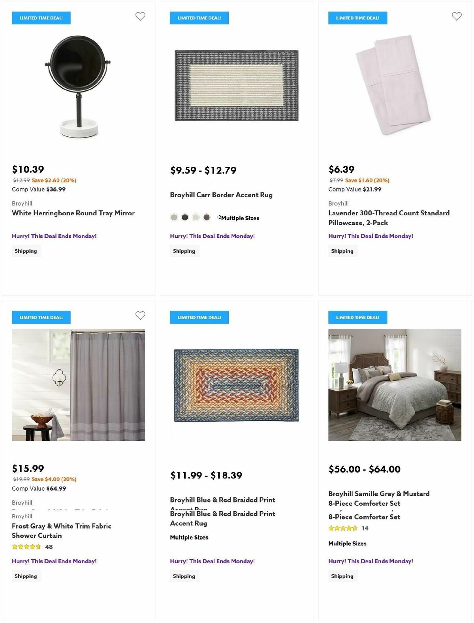Image resolution: width=474 pixels, height=623 pixels.
Task: Open the Samille Gray & Mustard Comforter Set listing
Action: coord(379,499)
